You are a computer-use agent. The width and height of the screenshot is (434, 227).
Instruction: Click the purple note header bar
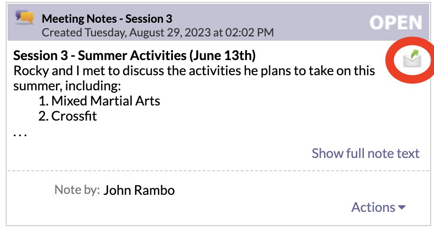click(219, 22)
